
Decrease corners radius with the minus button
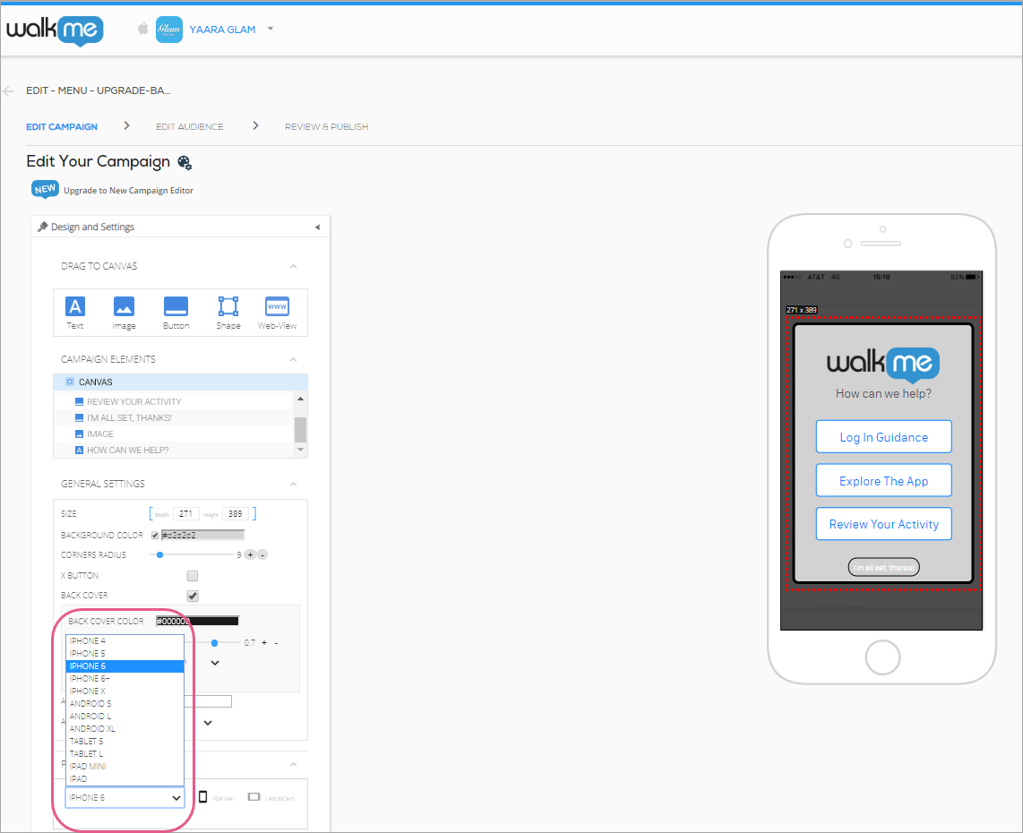[x=262, y=554]
